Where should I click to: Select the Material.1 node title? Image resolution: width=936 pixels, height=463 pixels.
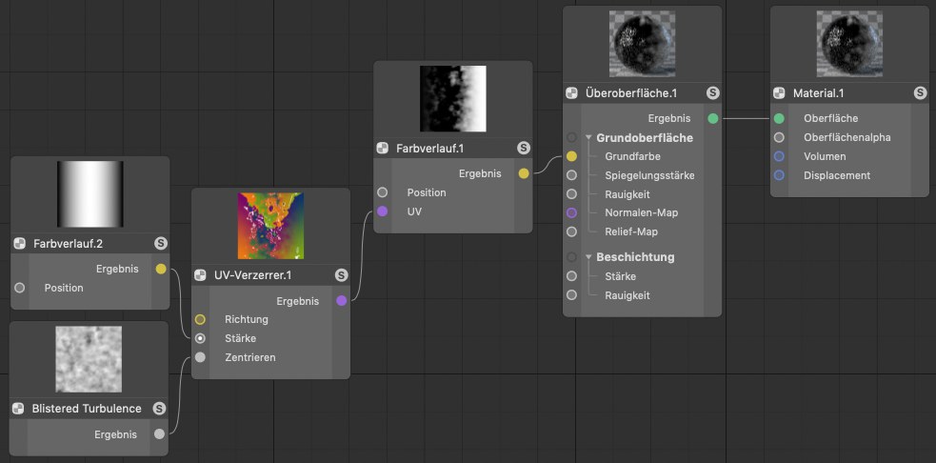818,93
